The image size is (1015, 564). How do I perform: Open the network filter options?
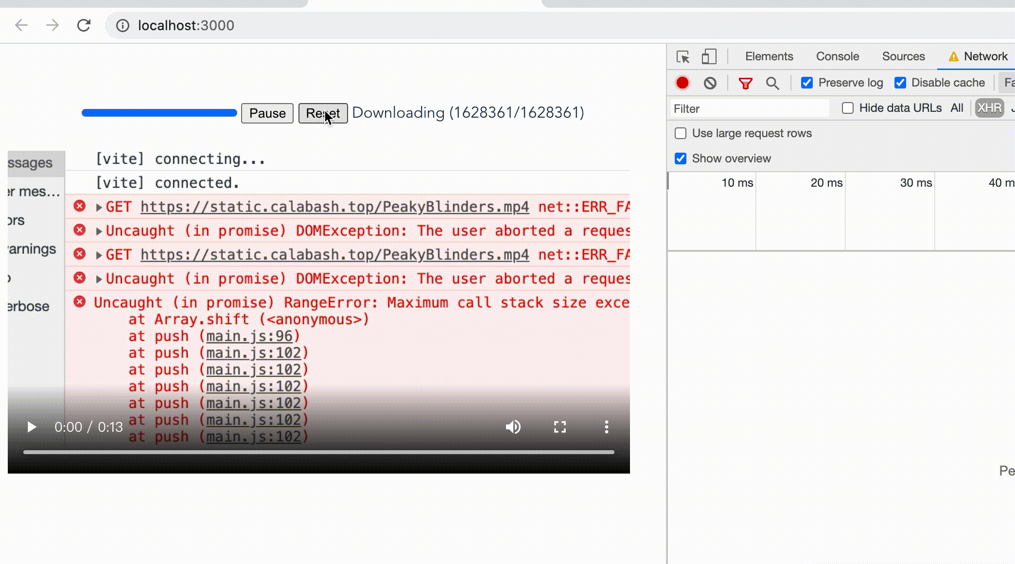coord(745,83)
